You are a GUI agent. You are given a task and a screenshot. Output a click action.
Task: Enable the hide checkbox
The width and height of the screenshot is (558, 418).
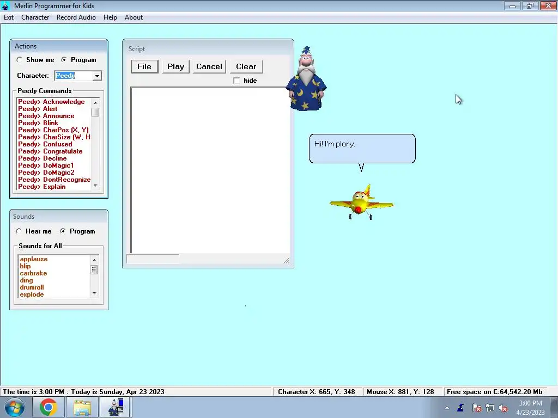tap(236, 81)
